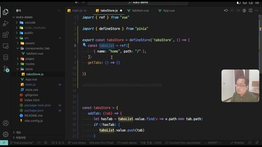Click the open changes compare icon

click(244, 11)
